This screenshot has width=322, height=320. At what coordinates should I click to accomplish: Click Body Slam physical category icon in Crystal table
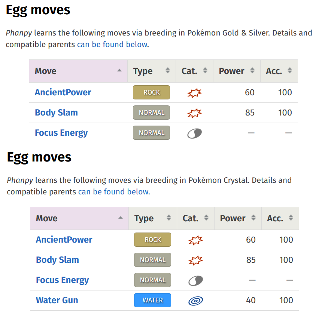coord(195,260)
